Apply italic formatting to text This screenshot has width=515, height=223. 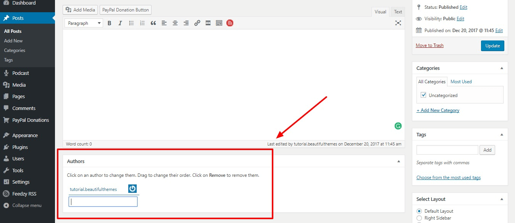point(120,23)
